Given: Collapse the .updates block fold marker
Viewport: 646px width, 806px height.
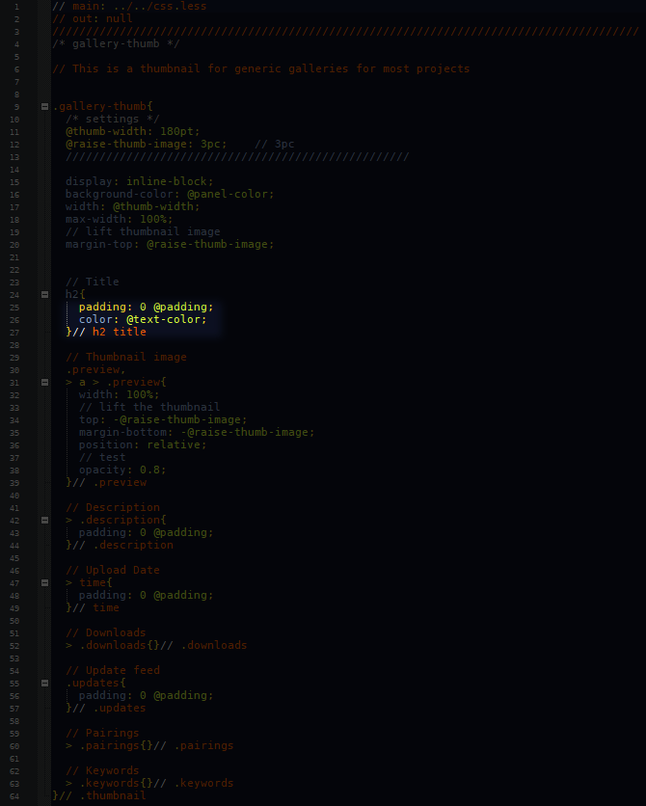Looking at the screenshot, I should pyautogui.click(x=44, y=683).
